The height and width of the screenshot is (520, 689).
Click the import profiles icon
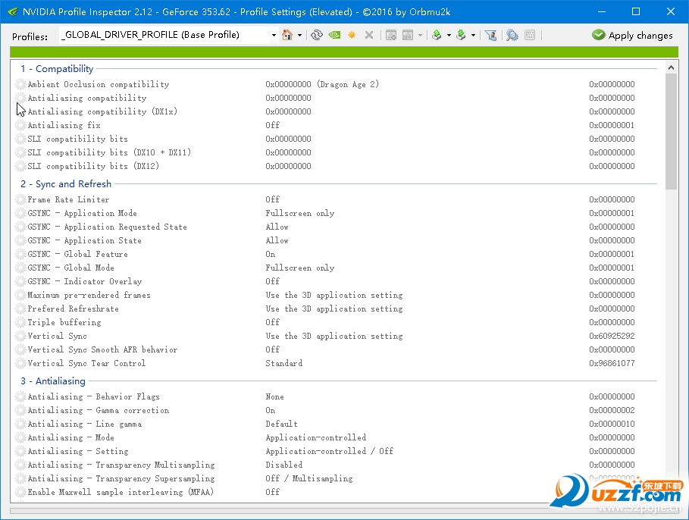pyautogui.click(x=461, y=35)
